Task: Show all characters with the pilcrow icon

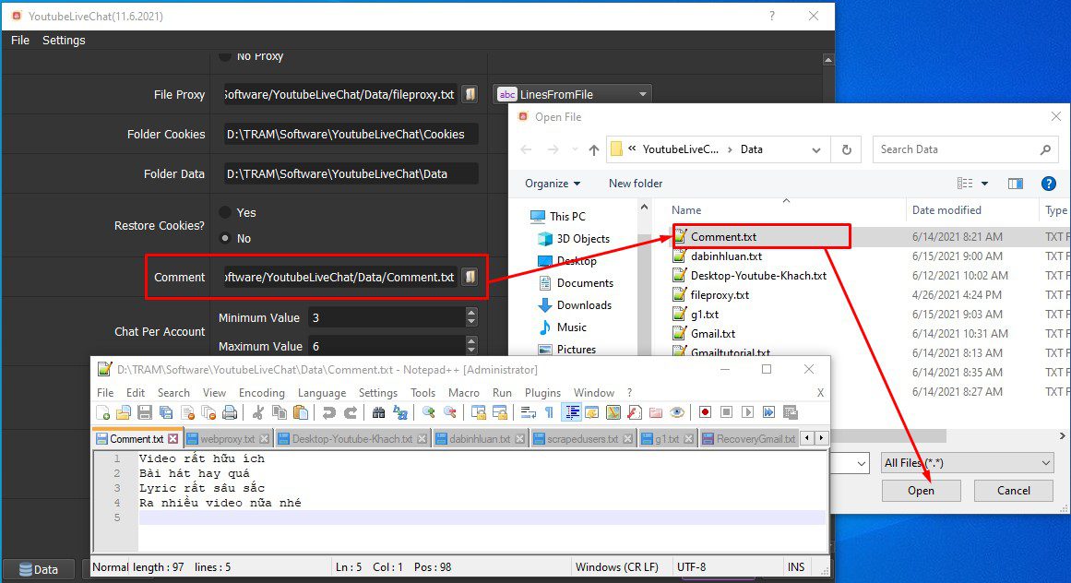Action: coord(549,412)
